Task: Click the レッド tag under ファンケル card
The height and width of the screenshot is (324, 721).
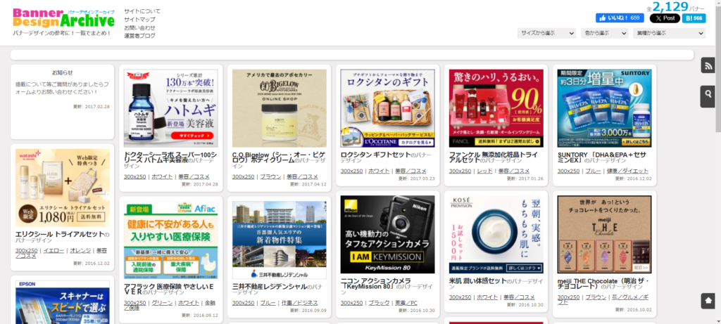Action: point(484,171)
